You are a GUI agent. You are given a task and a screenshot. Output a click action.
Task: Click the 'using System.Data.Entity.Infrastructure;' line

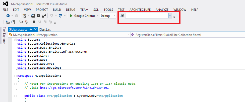pyautogui.click(x=52, y=52)
